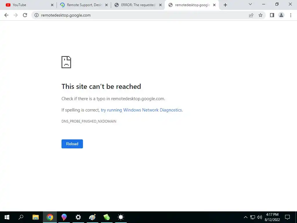Screen dimensions: 297x223
Task: Click the site information icon in address bar
Action: [37, 15]
